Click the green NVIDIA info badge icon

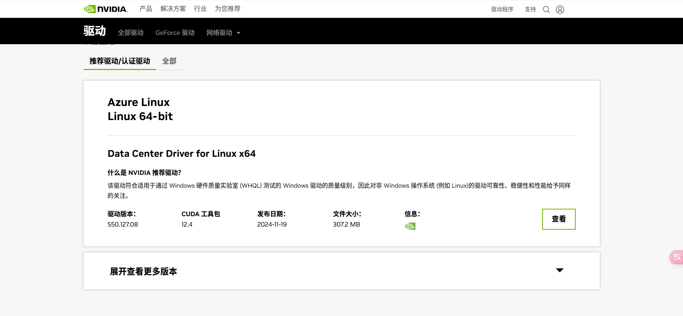[x=410, y=226]
